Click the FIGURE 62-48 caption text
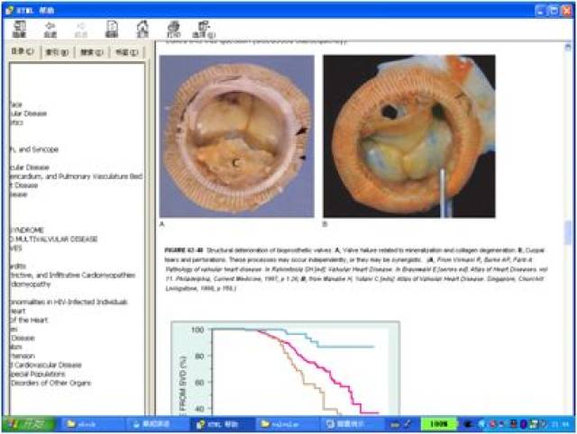Viewport: 577px width, 434px height. click(x=357, y=269)
